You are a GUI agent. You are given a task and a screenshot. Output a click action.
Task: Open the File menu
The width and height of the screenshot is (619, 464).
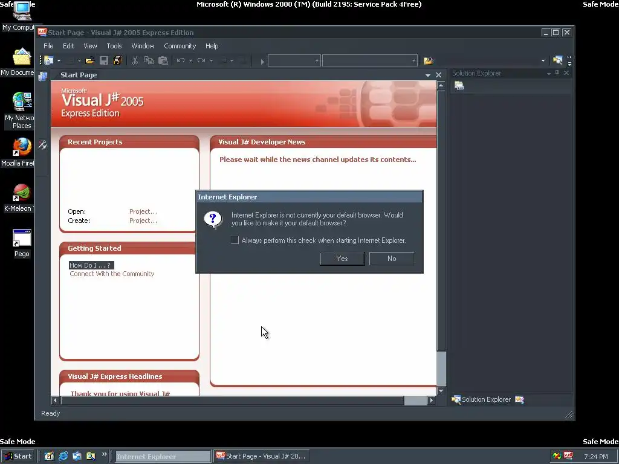[x=48, y=46]
